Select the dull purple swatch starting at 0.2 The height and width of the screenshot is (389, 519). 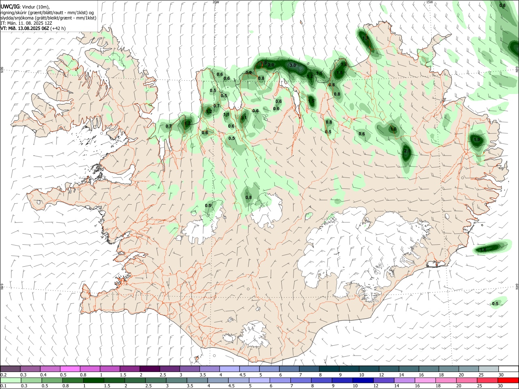[x=10, y=369]
